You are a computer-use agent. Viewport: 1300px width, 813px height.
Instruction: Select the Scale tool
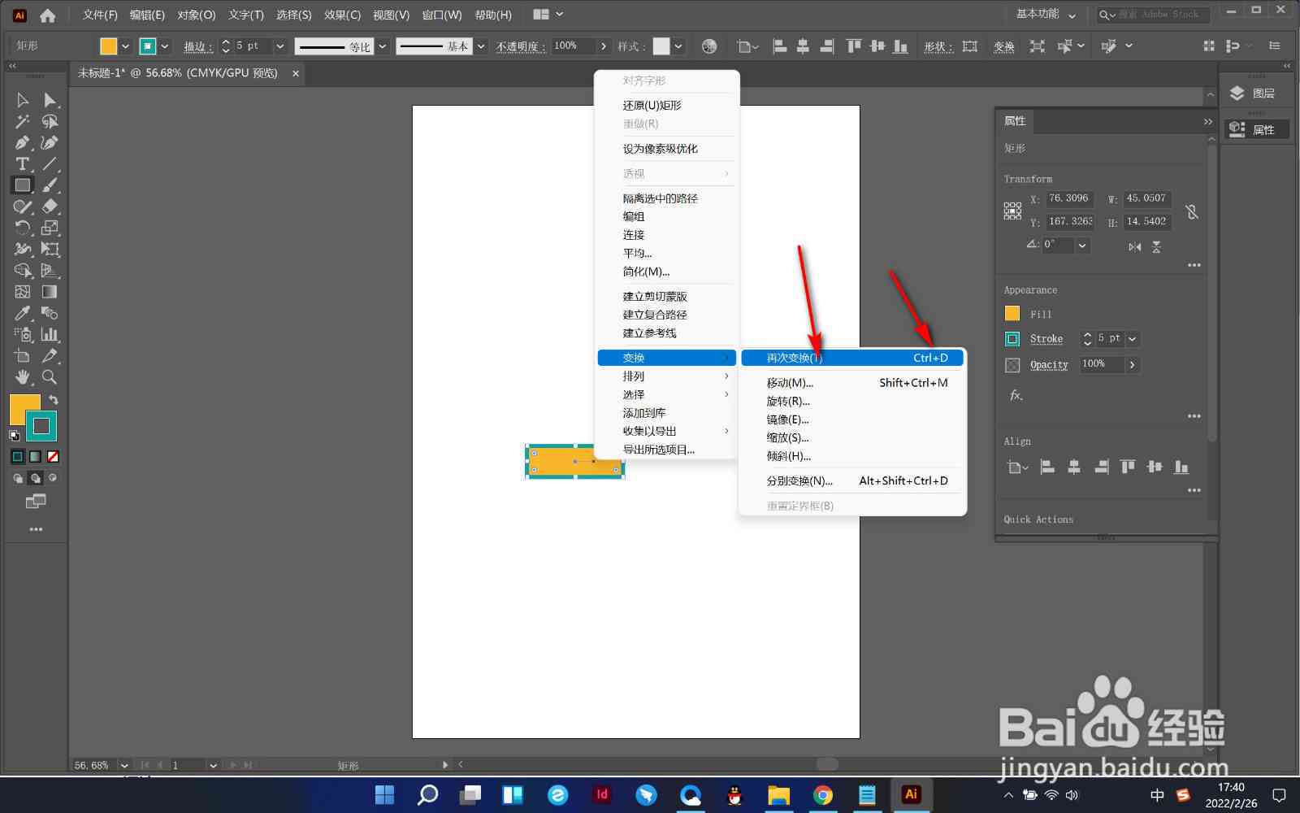(x=50, y=228)
